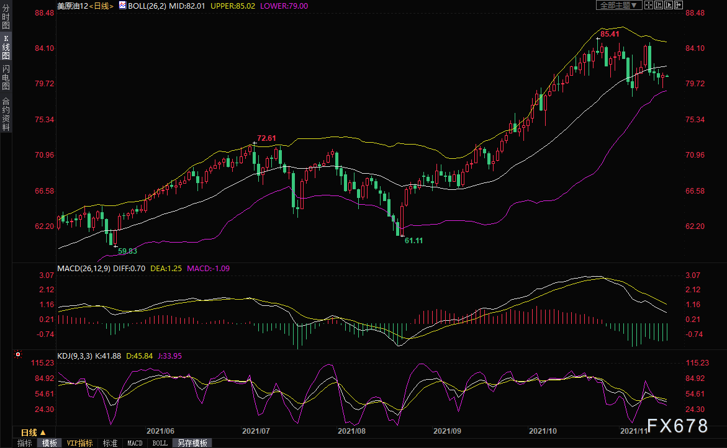Click the MACD(26,12,9) indicator label

84,268
